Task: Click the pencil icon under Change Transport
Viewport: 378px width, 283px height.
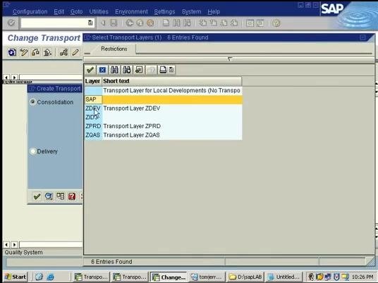Action: pyautogui.click(x=75, y=52)
